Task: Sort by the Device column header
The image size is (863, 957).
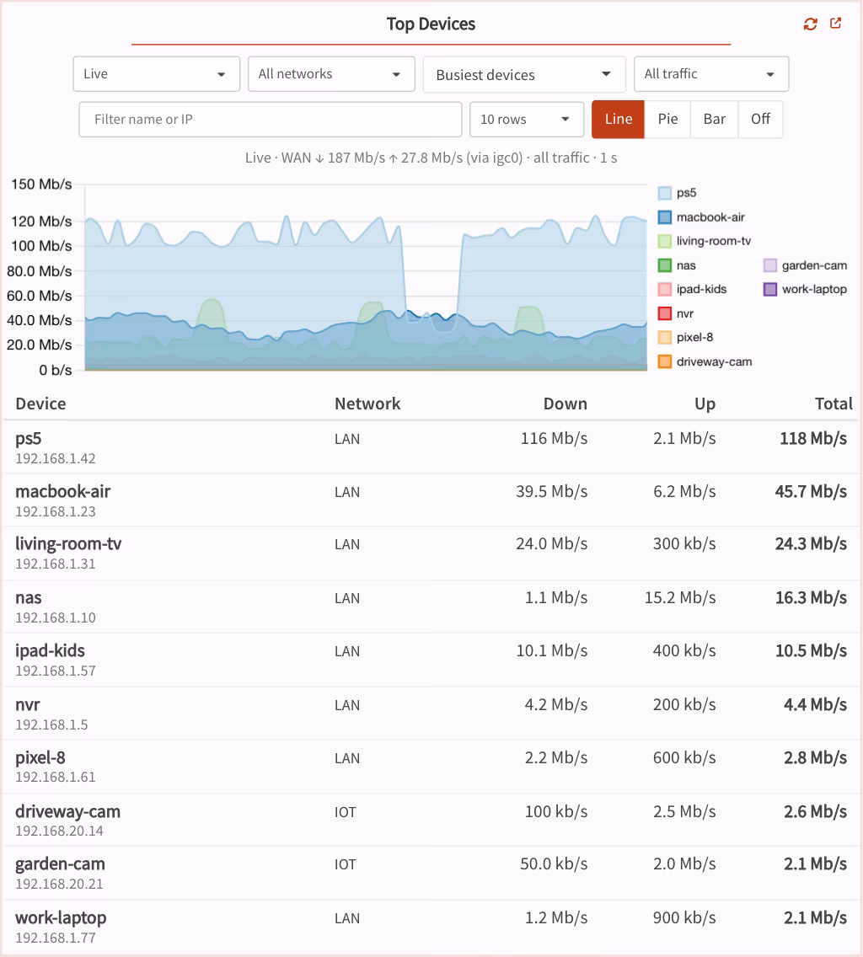Action: point(41,404)
